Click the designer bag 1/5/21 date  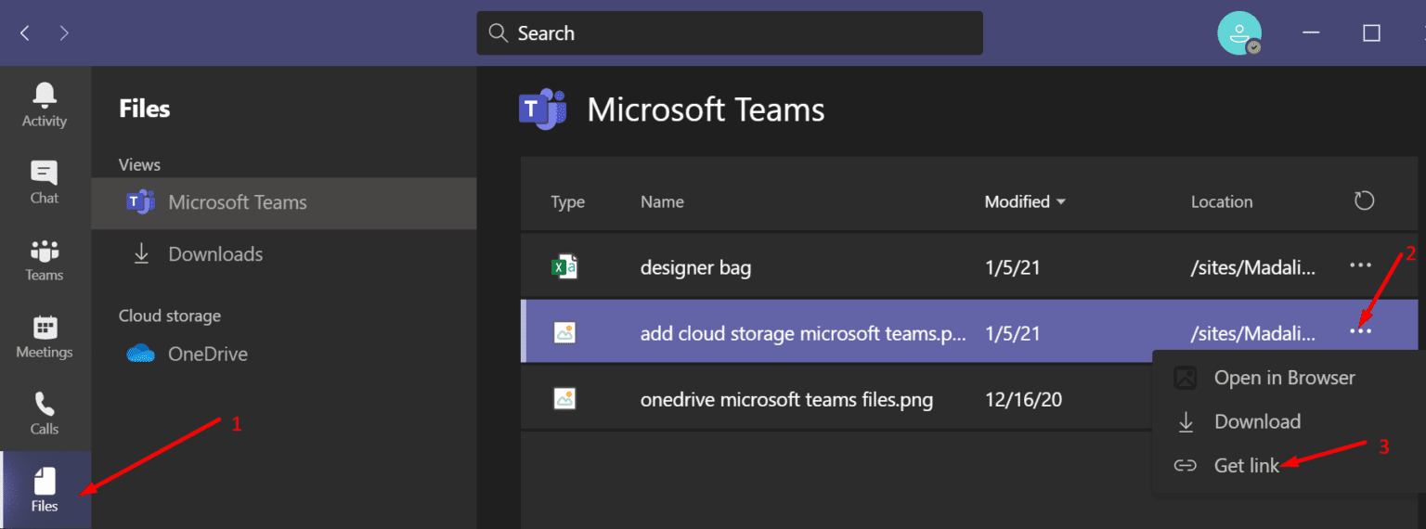(x=1012, y=268)
